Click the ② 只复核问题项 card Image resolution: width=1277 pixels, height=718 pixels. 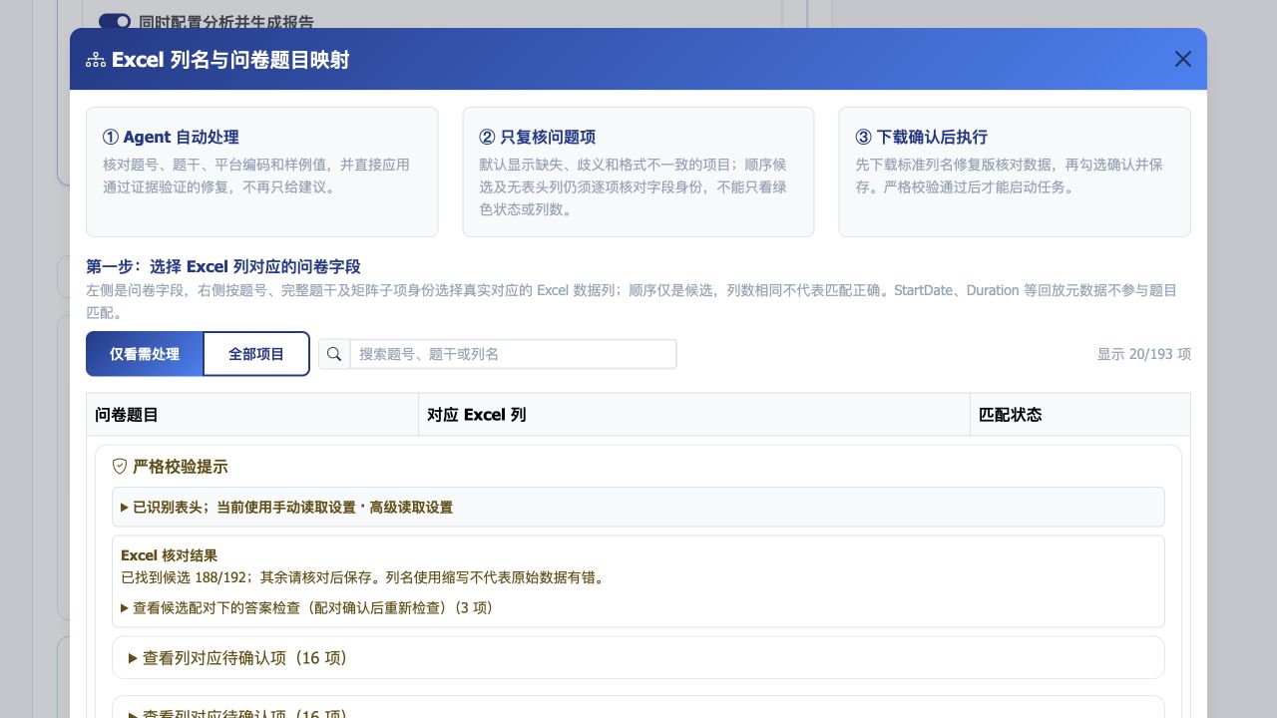pyautogui.click(x=638, y=172)
